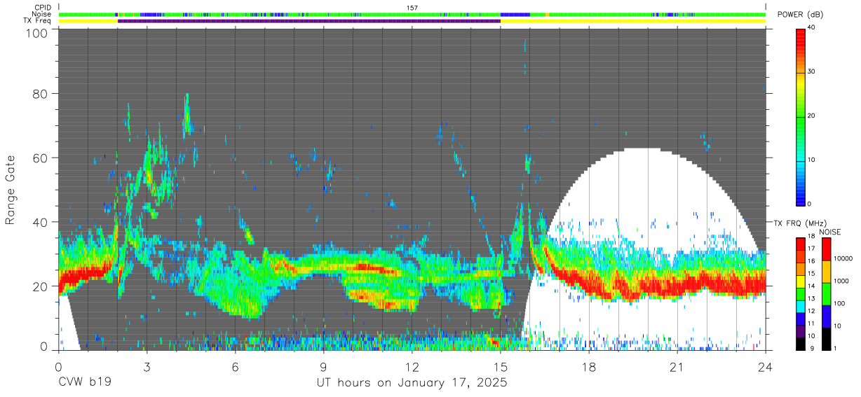The width and height of the screenshot is (861, 397).
Task: Click the purple TX Freq bar segment
Action: coord(309,21)
